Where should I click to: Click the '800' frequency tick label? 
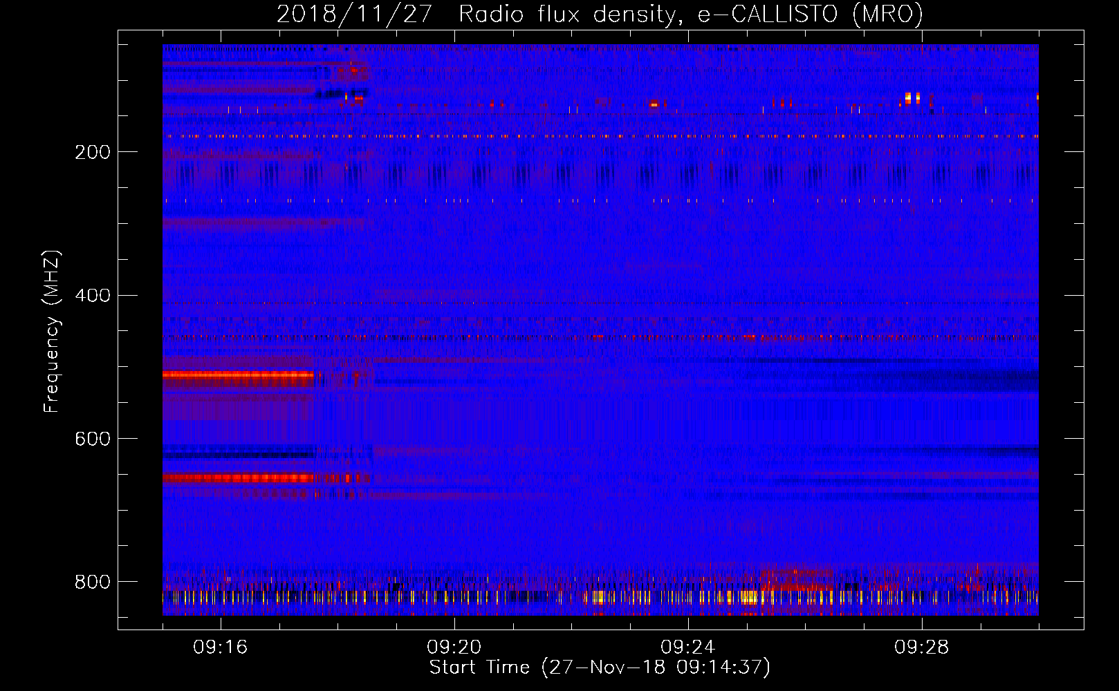(x=93, y=582)
